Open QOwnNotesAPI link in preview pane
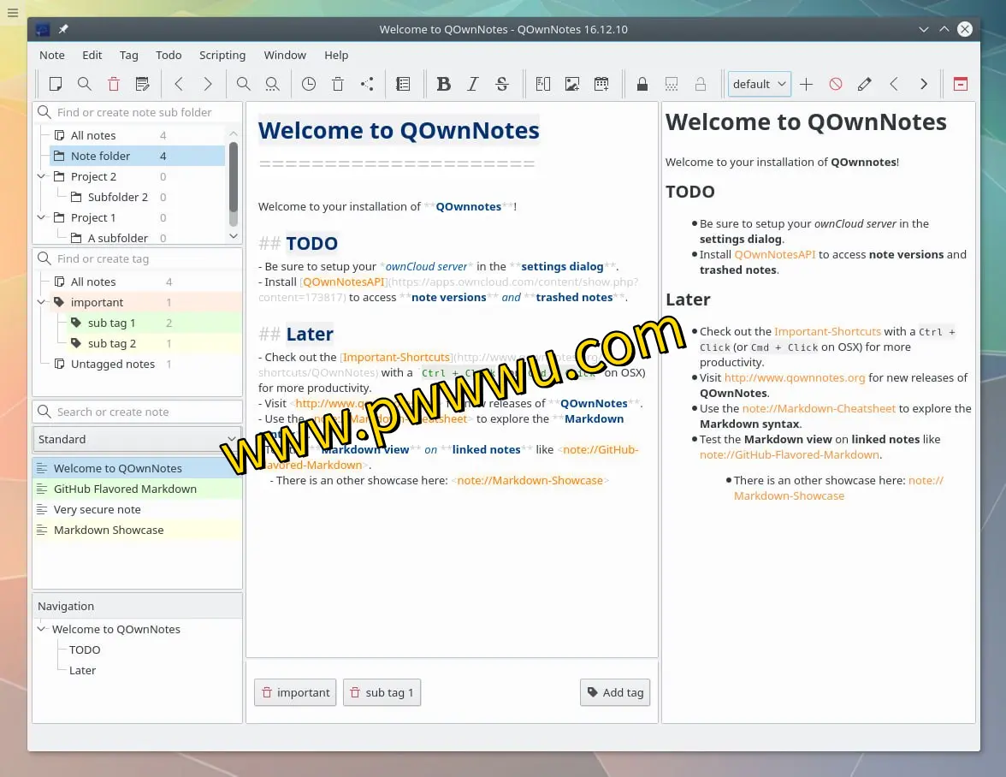This screenshot has height=777, width=1006. [x=774, y=254]
